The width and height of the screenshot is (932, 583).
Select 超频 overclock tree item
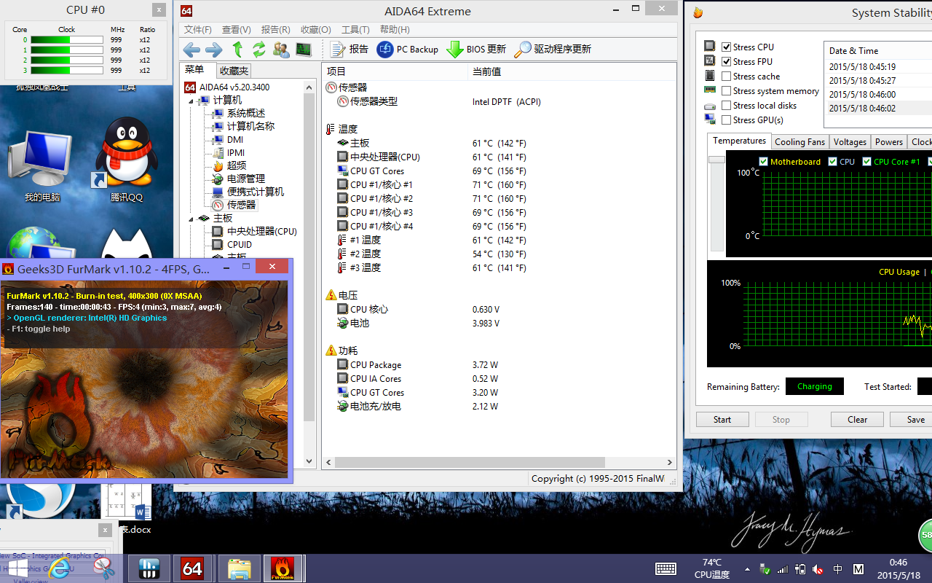(237, 166)
